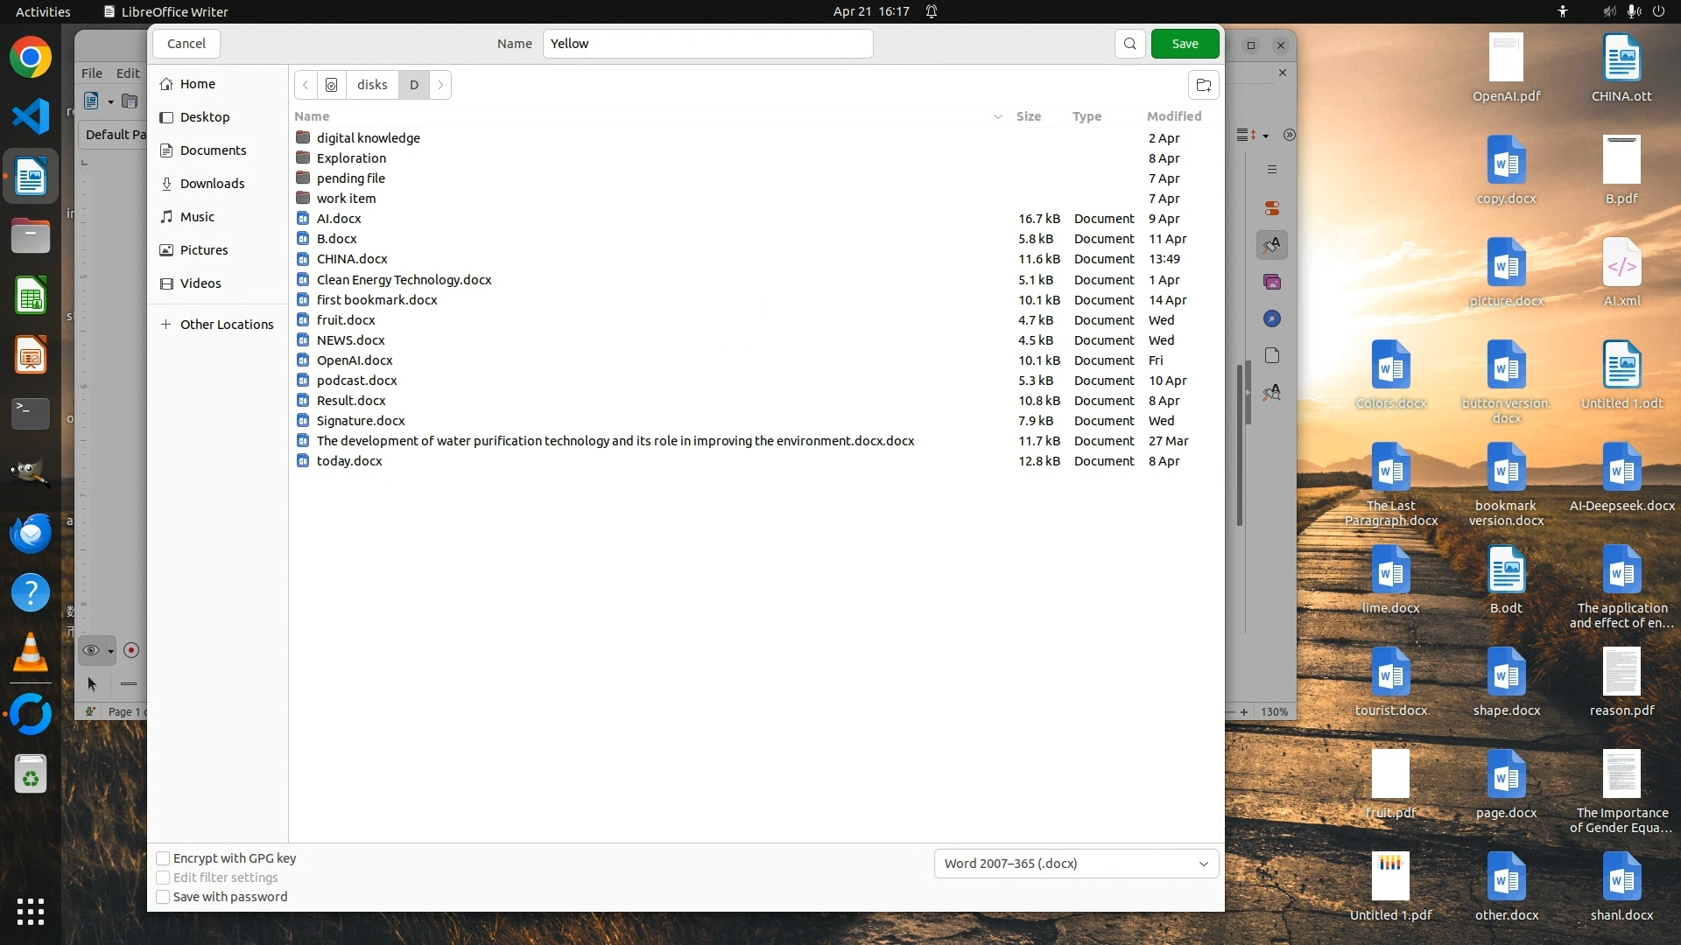Open the Styles sidebar icon
This screenshot has height=945, width=1681.
tap(1272, 245)
